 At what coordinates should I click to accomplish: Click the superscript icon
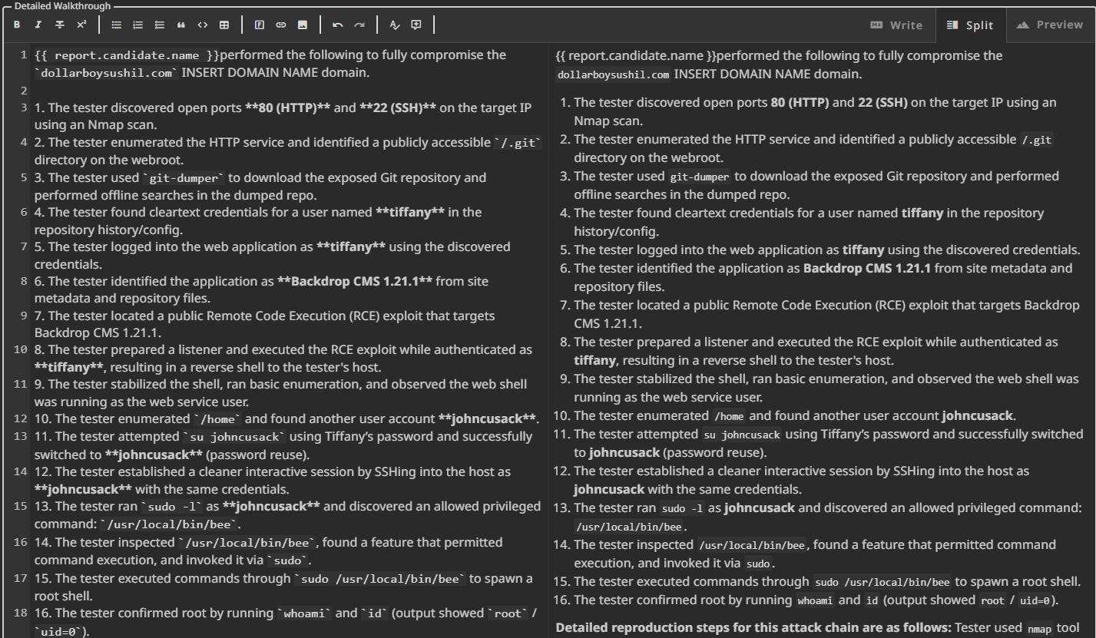click(81, 25)
